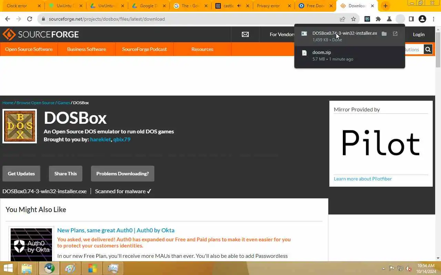Click the taskbar volume icon
The image size is (441, 275).
click(x=409, y=268)
